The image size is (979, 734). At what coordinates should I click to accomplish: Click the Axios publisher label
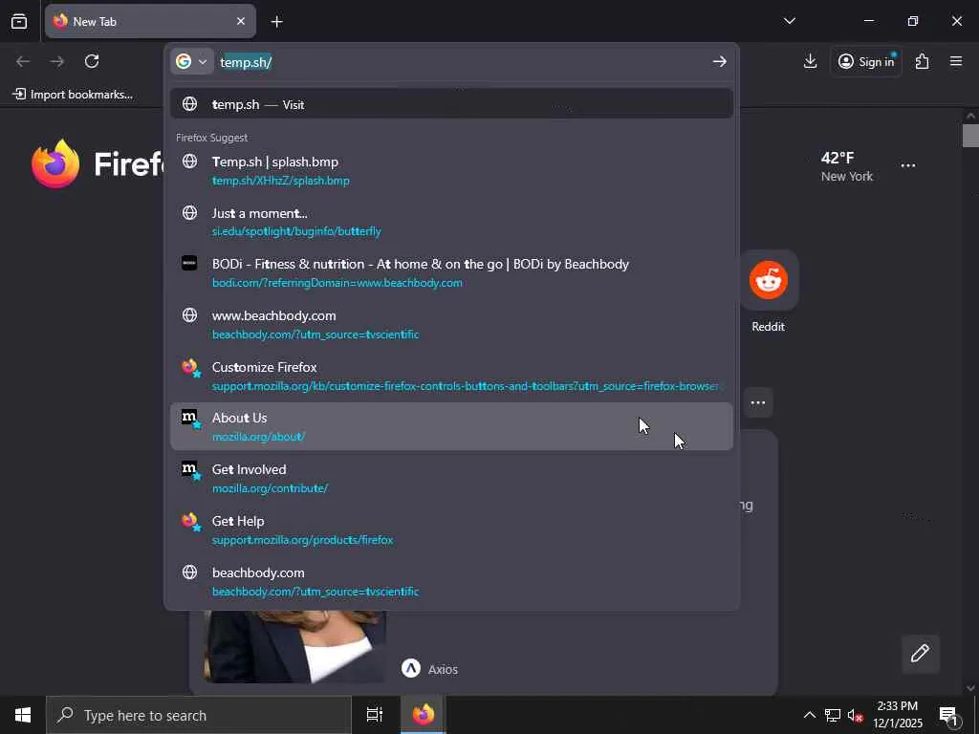443,669
